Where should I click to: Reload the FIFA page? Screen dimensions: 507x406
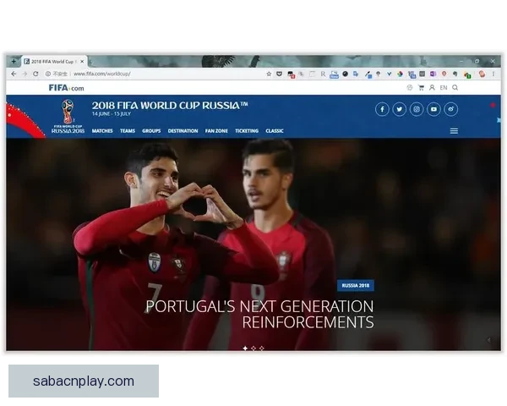pyautogui.click(x=35, y=74)
